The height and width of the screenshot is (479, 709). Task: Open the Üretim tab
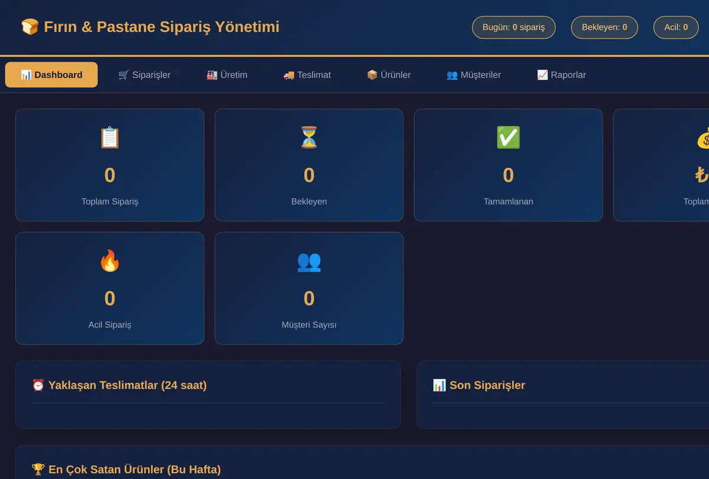(x=227, y=75)
